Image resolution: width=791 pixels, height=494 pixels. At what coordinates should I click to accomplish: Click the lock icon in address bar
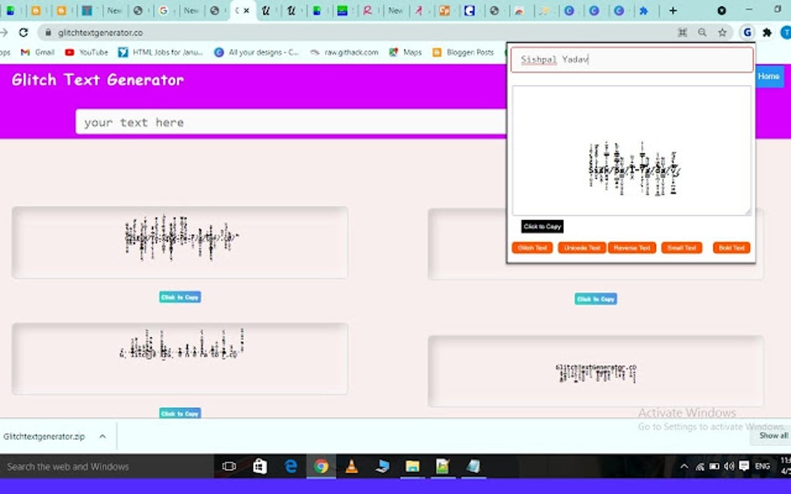[x=48, y=33]
